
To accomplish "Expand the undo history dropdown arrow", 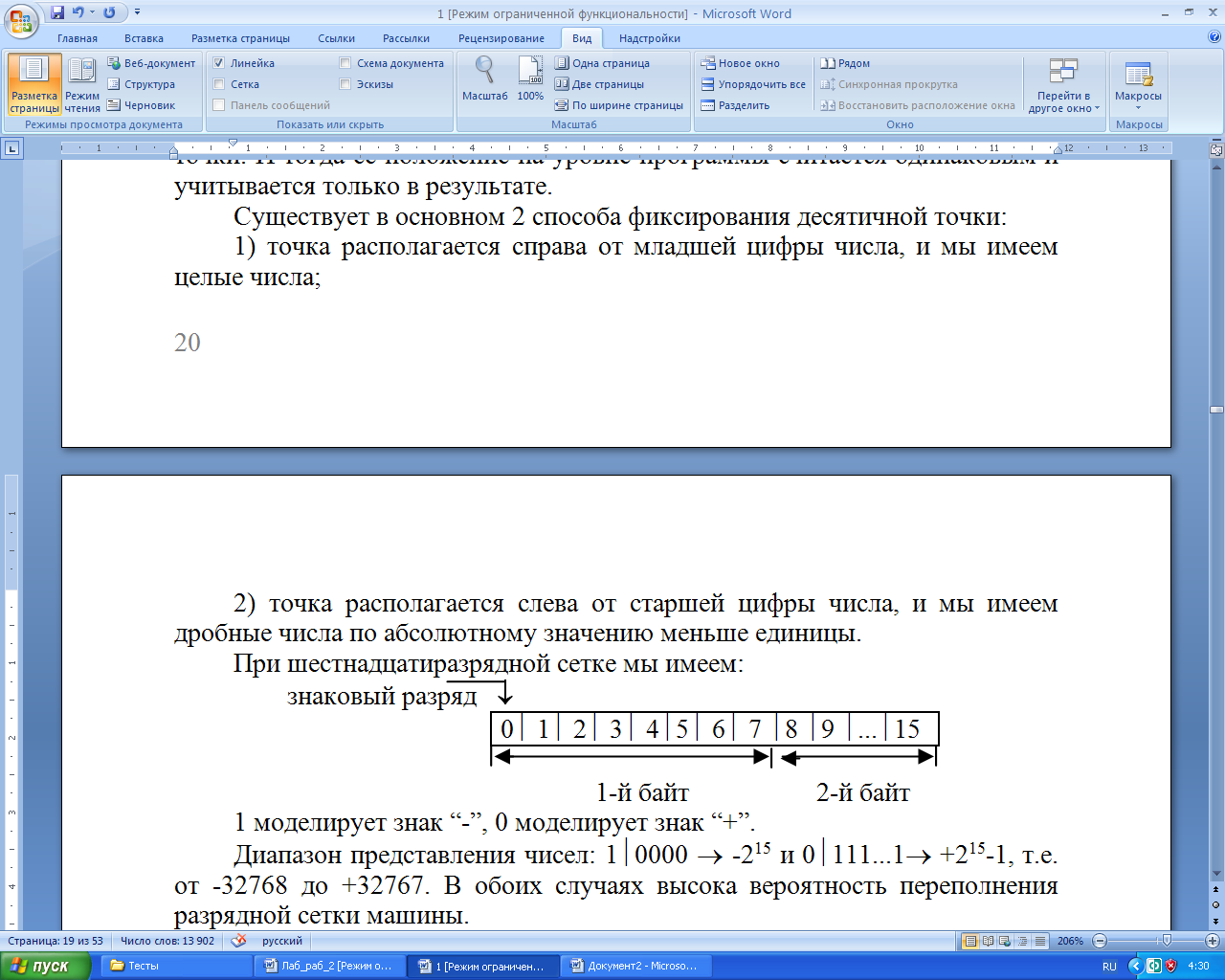I will point(92,12).
